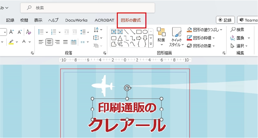258x138 pixels.
Task: Open bullet list style dropdown
Action: pos(47,32)
